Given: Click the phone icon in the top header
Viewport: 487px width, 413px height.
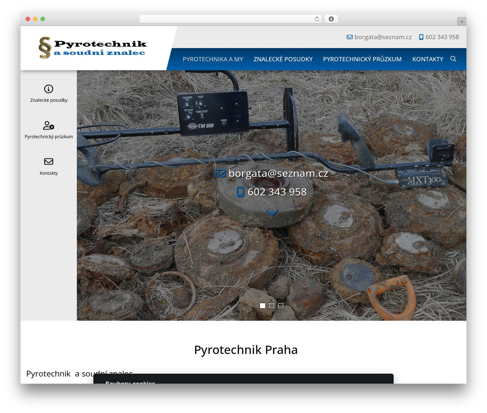Looking at the screenshot, I should 421,37.
